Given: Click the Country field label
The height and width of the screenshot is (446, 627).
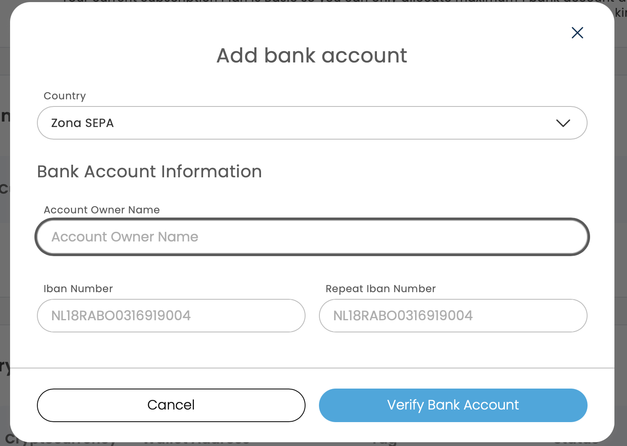Looking at the screenshot, I should point(65,96).
